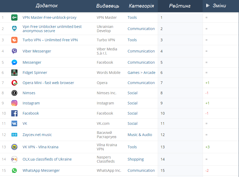Click the VK app icon
Viewport: 239px width, 177px height.
[14, 123]
